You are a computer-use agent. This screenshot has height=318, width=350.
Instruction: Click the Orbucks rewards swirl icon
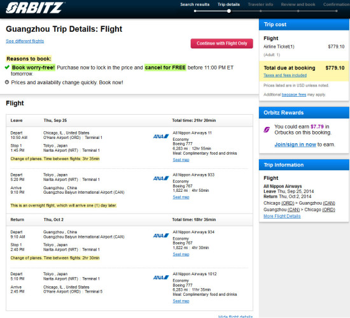click(267, 129)
